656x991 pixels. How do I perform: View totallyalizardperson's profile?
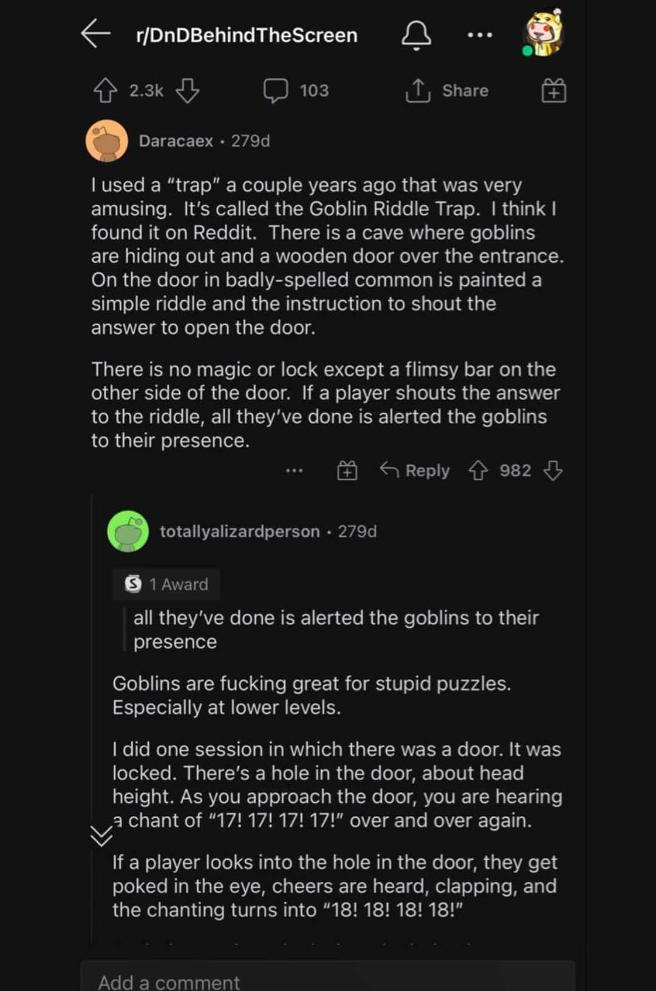click(x=239, y=531)
